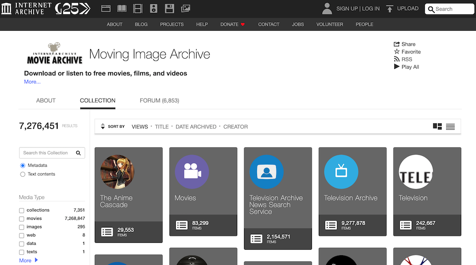Submit the collection search magnifier
Image resolution: width=476 pixels, height=265 pixels.
pos(78,153)
